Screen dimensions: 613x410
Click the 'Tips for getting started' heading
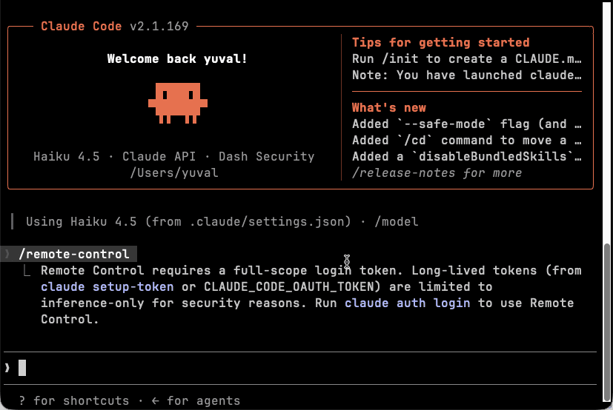[x=440, y=42]
